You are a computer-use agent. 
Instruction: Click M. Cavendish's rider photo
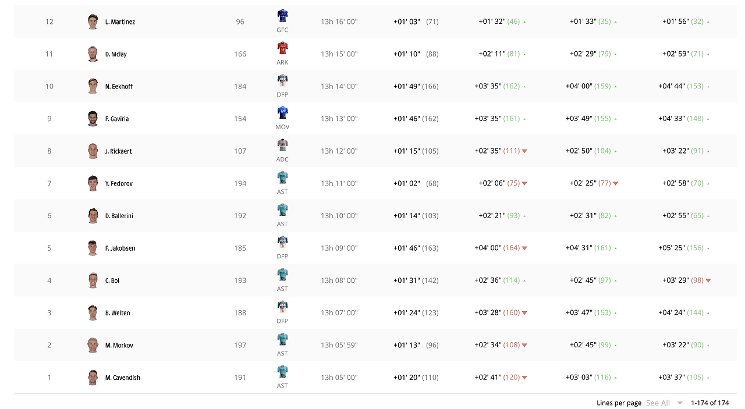coord(93,377)
